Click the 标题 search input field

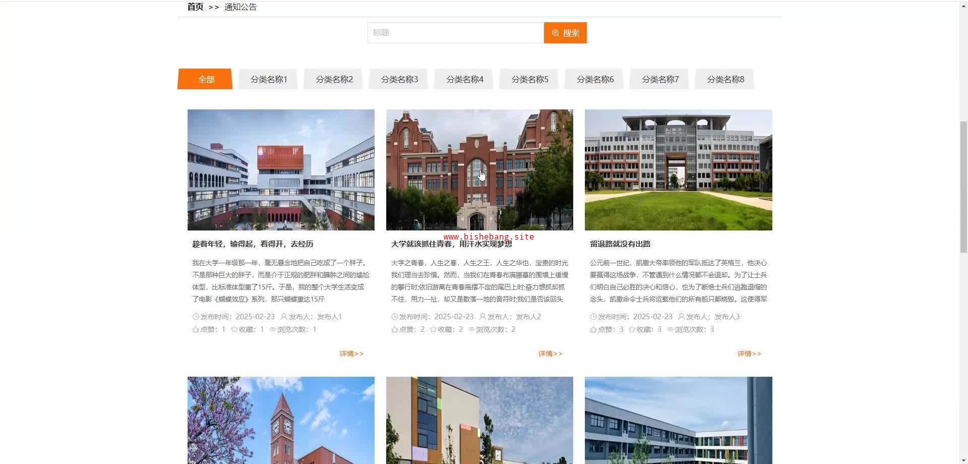(456, 33)
